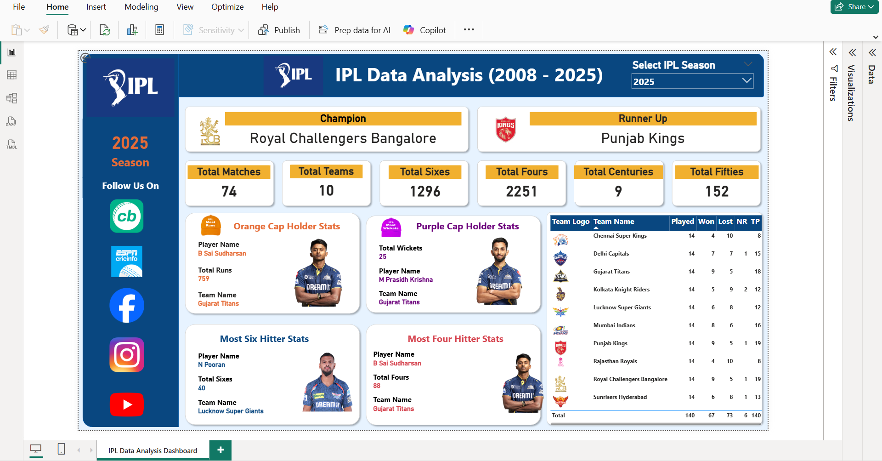Click the Cricbuzz logo icon

coord(127,216)
